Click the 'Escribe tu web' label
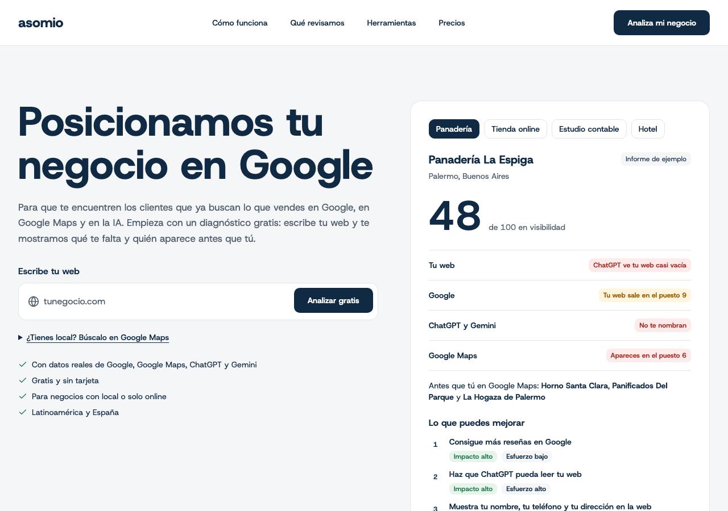728x511 pixels. [49, 271]
